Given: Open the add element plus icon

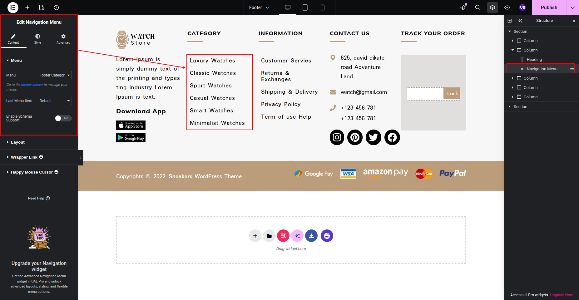Looking at the screenshot, I should pyautogui.click(x=27, y=7).
